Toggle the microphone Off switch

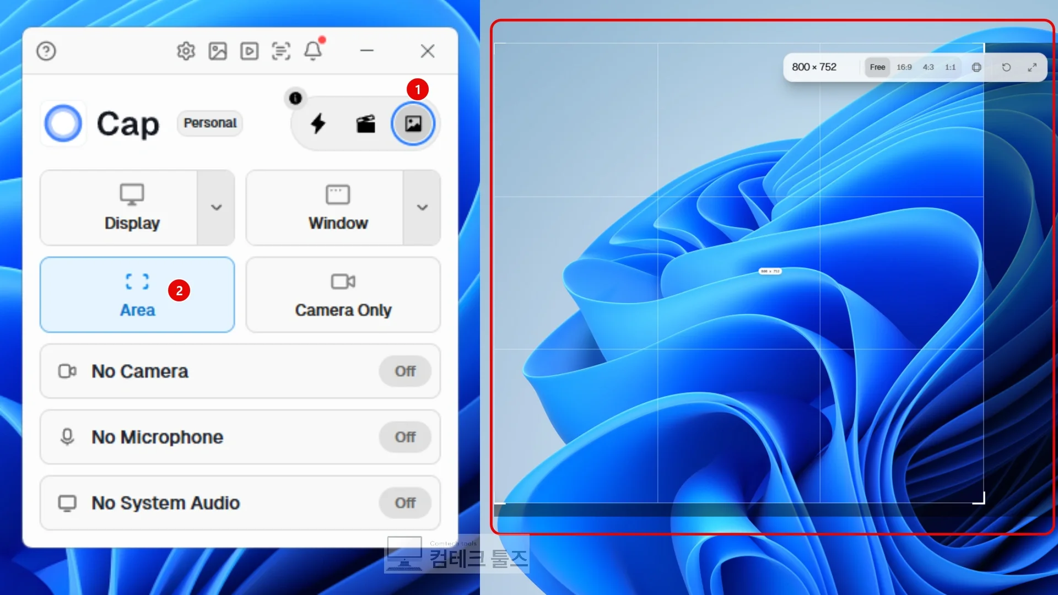405,437
